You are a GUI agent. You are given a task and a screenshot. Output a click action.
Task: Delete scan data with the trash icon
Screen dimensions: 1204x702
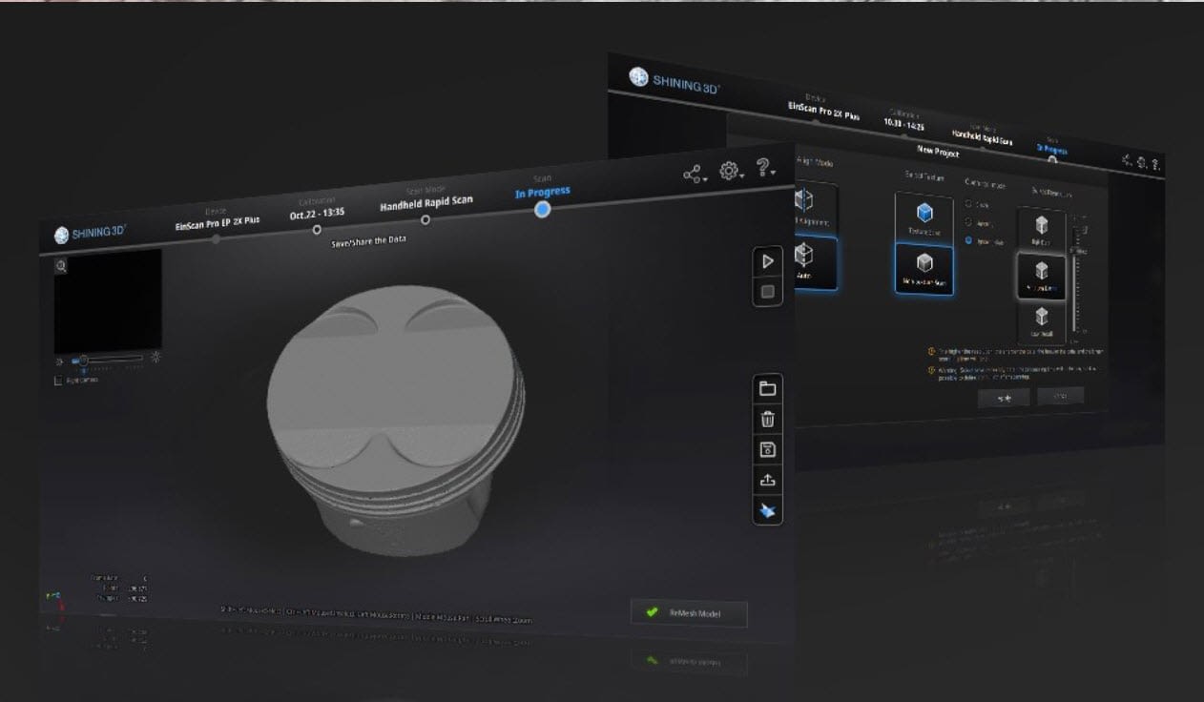(767, 419)
